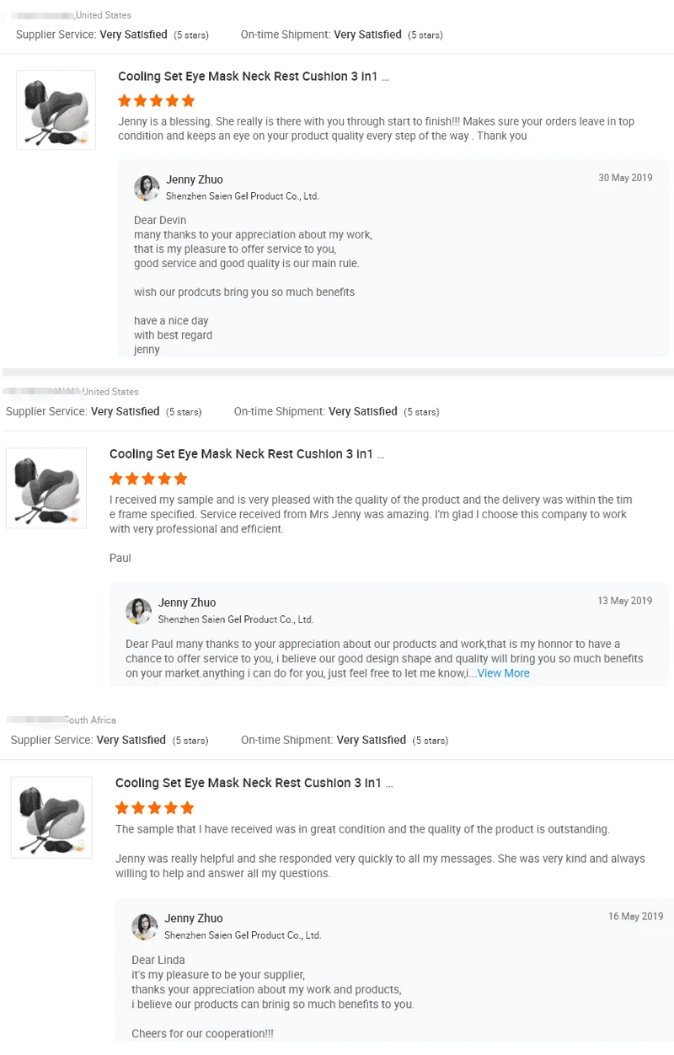
Task: Click Very Satisfied beside On-time Shipment rating
Action: 367,35
